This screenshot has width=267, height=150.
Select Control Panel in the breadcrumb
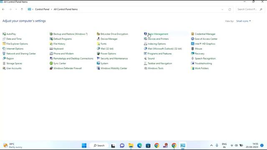pos(42,9)
